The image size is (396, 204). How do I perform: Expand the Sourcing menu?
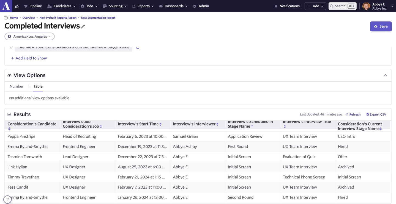[x=115, y=6]
